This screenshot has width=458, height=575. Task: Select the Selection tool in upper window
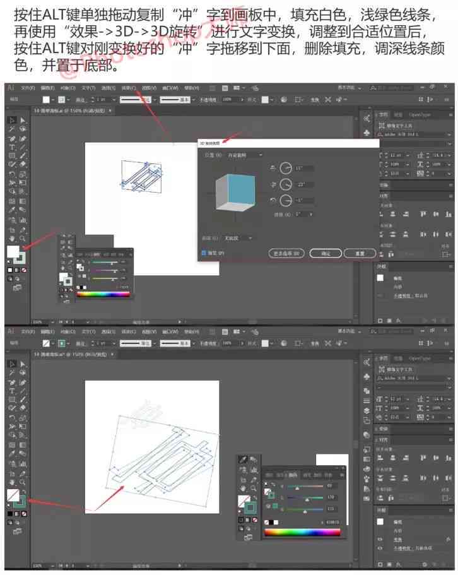pyautogui.click(x=12, y=120)
